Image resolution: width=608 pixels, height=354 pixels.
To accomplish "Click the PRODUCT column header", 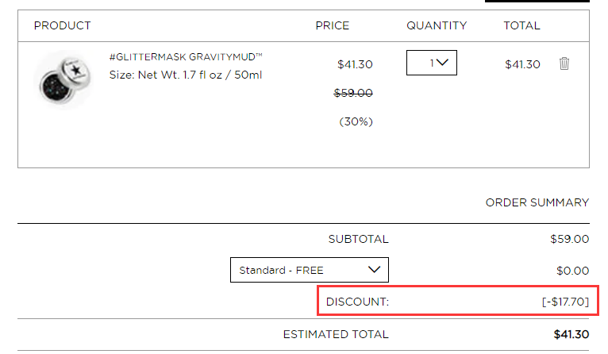I will click(63, 25).
